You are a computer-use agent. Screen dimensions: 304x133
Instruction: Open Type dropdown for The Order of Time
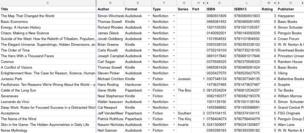(174, 50)
